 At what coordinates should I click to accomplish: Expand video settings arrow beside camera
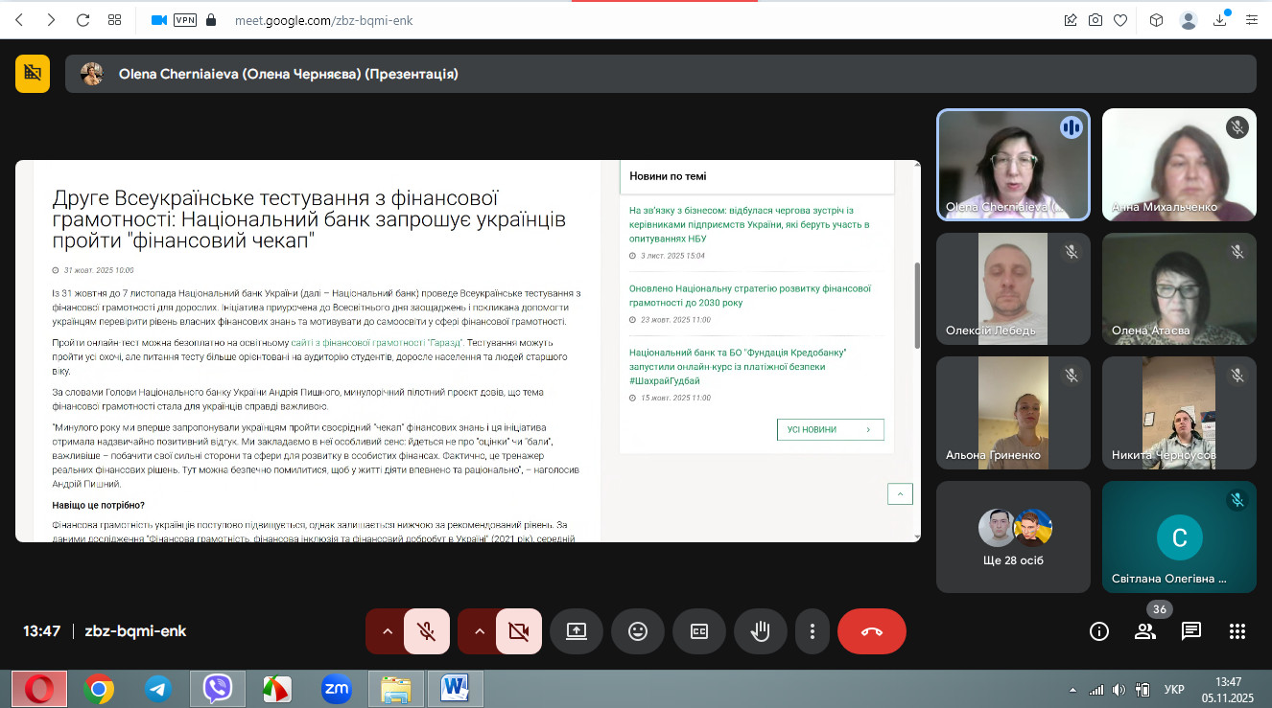click(x=479, y=631)
